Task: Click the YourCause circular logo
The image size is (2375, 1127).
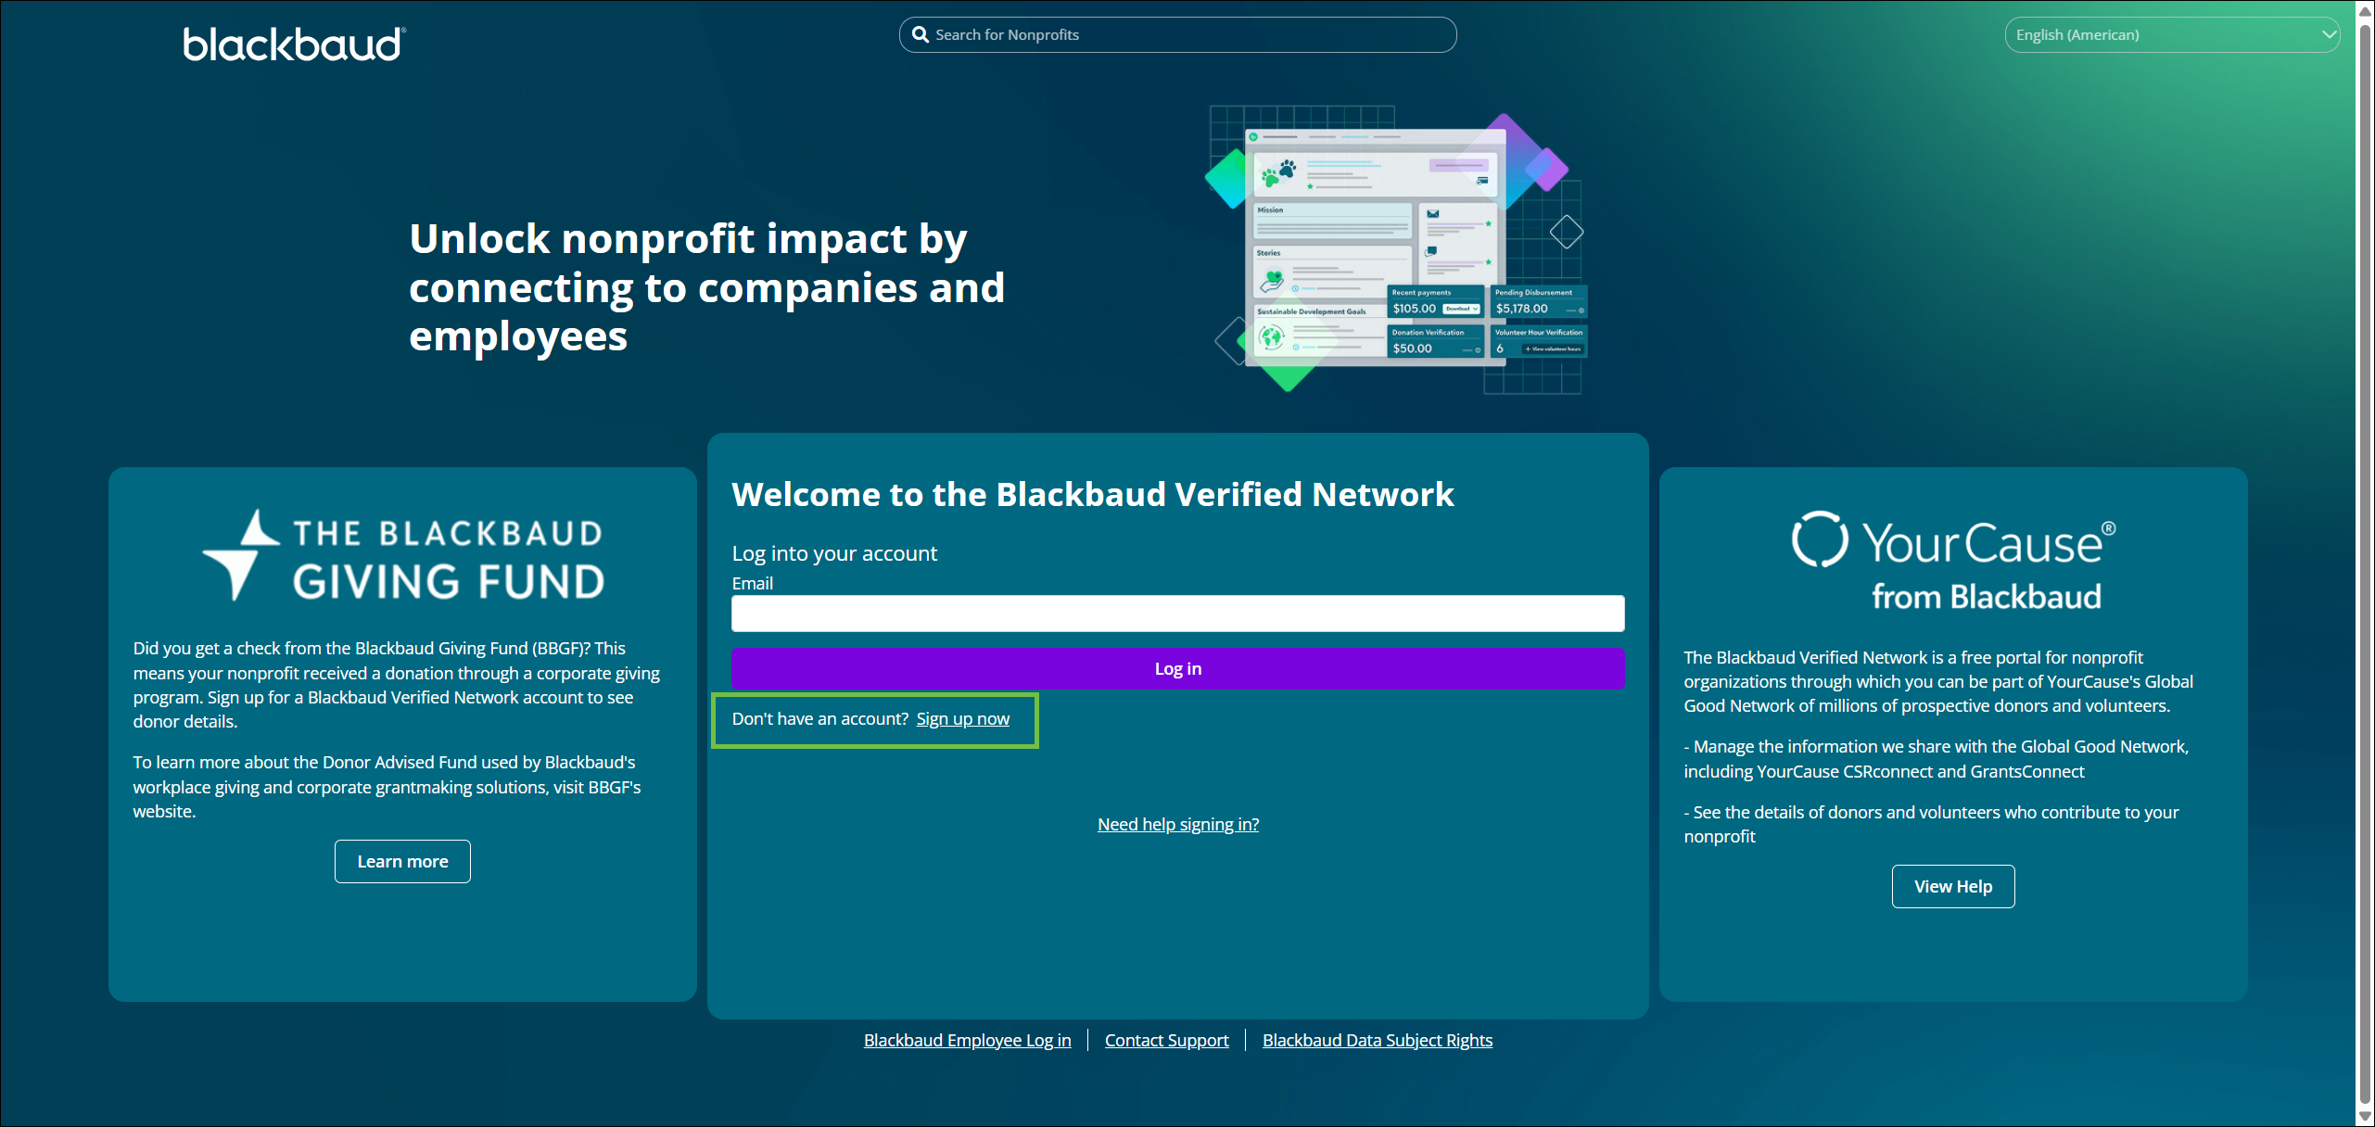Action: click(x=1819, y=538)
